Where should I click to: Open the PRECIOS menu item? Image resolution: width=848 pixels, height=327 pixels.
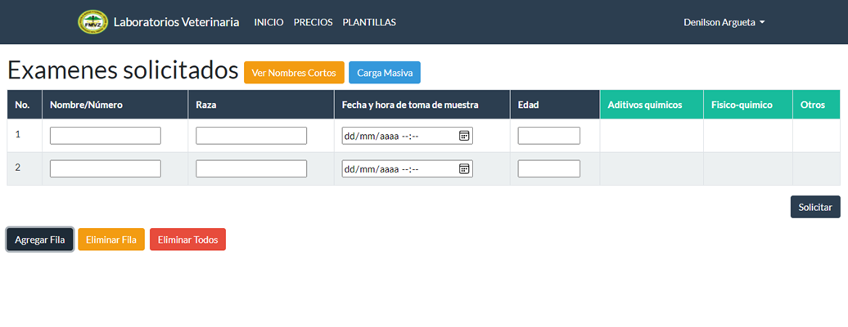click(313, 22)
